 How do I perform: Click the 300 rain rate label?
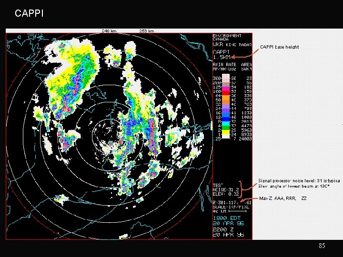point(217,78)
